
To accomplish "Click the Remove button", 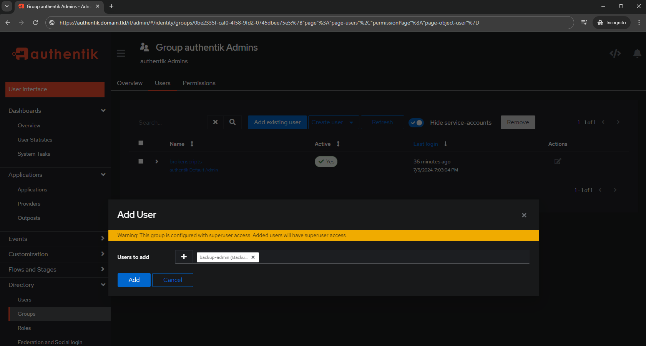I will point(518,122).
